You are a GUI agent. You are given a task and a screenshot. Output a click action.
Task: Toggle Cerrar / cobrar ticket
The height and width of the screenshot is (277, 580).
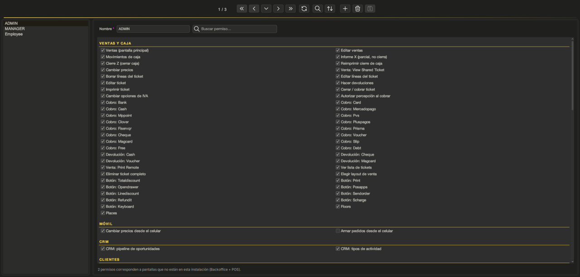coord(338,89)
